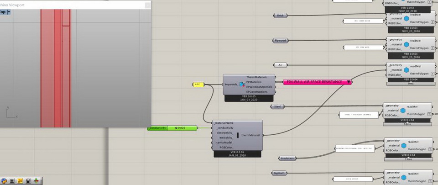Screen dimensions: 438x185
Task: Open the Top viewport name dropdown arrow
Action: 9,12
